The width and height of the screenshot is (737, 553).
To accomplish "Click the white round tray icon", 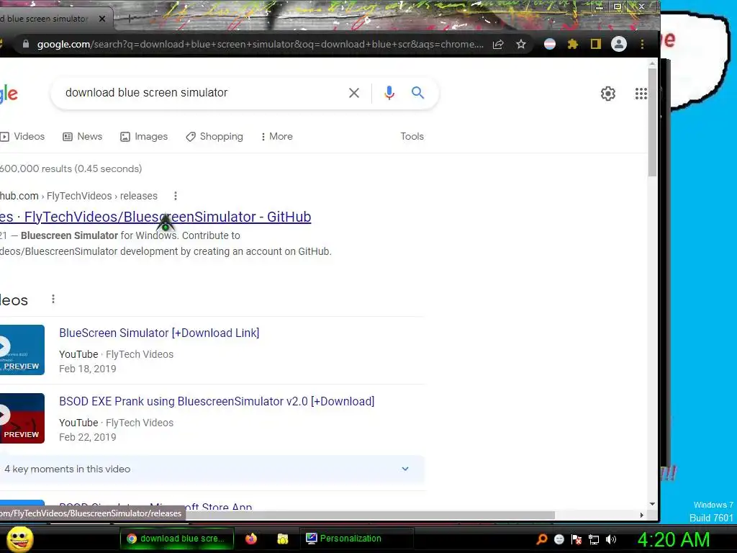I will tap(559, 539).
